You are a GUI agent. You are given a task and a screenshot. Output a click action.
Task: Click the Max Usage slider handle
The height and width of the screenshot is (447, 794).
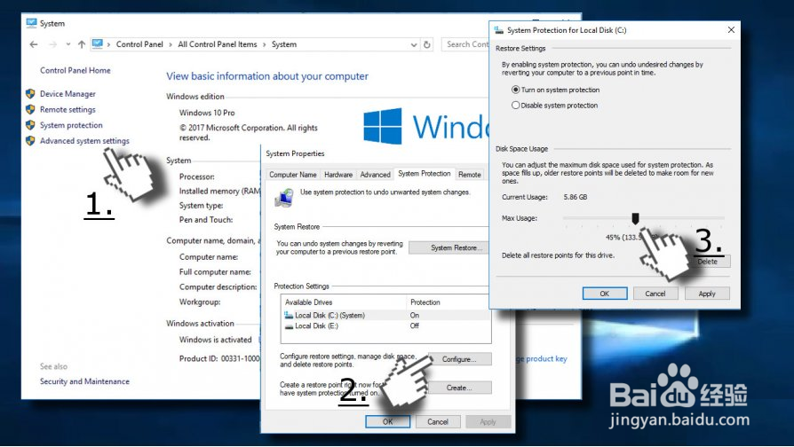(x=635, y=218)
